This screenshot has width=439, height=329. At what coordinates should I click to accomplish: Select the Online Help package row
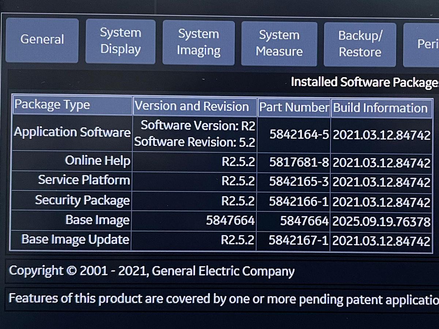pyautogui.click(x=98, y=160)
